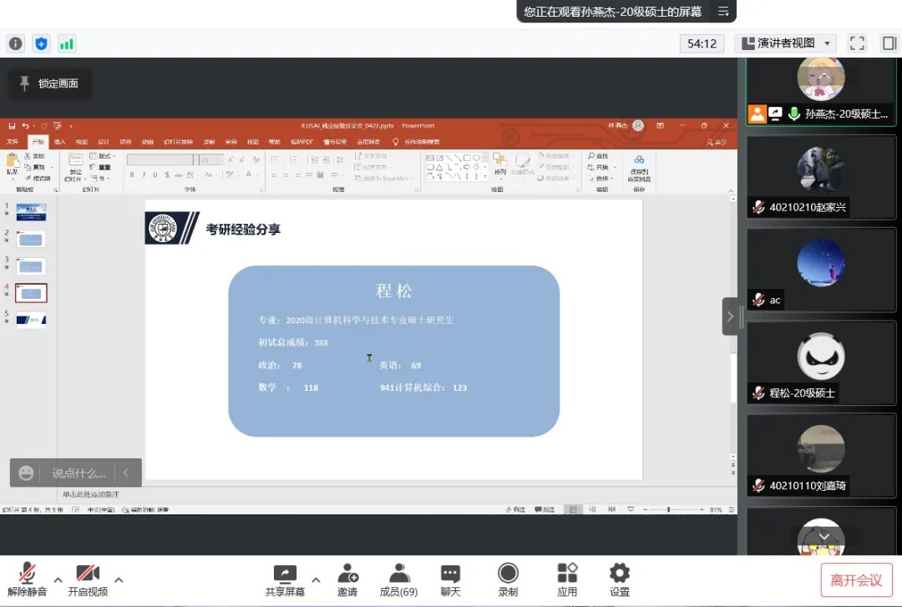Viewport: 902px width, 607px height.
Task: Toggle the side panel layout icon
Action: 889,43
